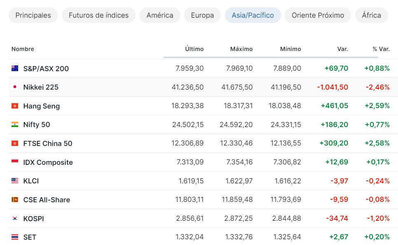398x245 pixels.
Task: Click IDX Composite percent change +0,17%
Action: coord(378,162)
